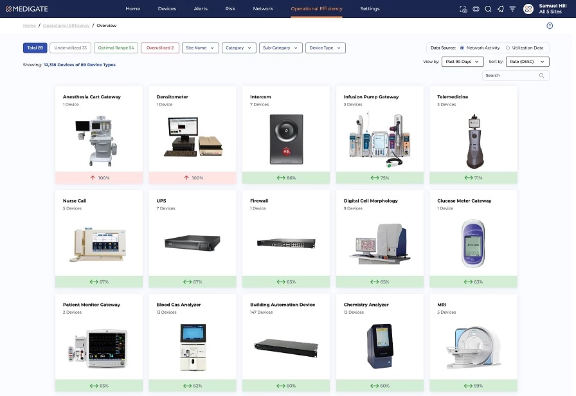576x396 pixels.
Task: Open the Anesthesia Cart Gateway device card
Action: point(99,135)
